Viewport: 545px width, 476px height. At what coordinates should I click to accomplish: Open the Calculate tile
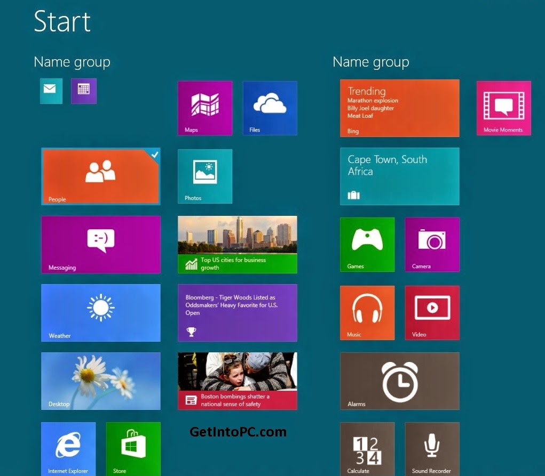coord(367,449)
